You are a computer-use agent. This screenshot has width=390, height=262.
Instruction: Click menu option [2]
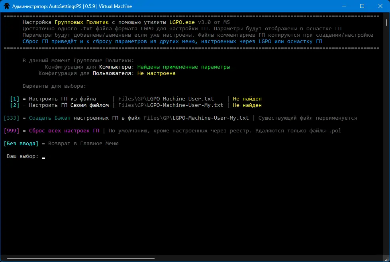pyautogui.click(x=15, y=105)
